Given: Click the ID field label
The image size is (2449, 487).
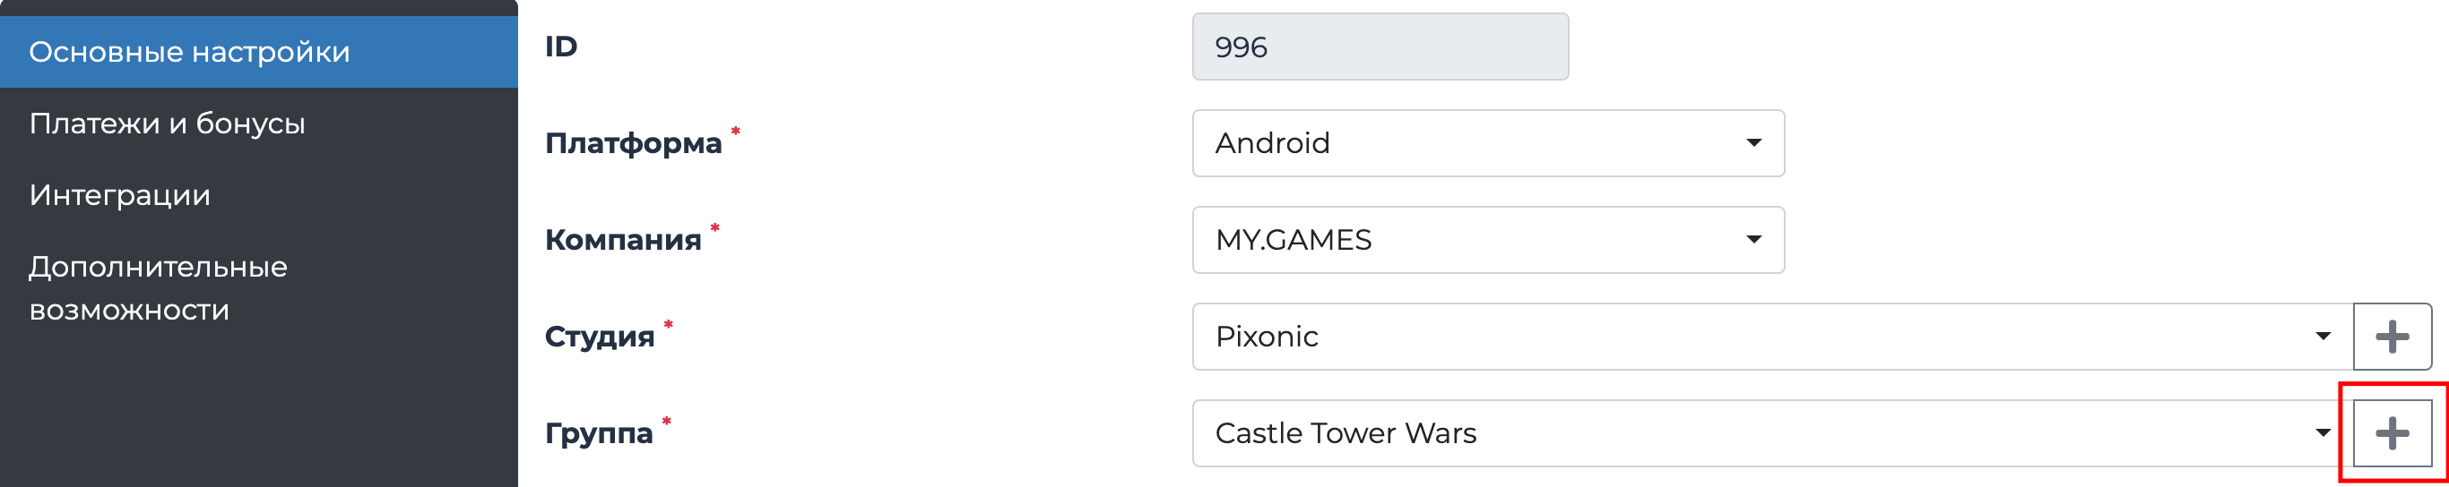Looking at the screenshot, I should (x=561, y=47).
